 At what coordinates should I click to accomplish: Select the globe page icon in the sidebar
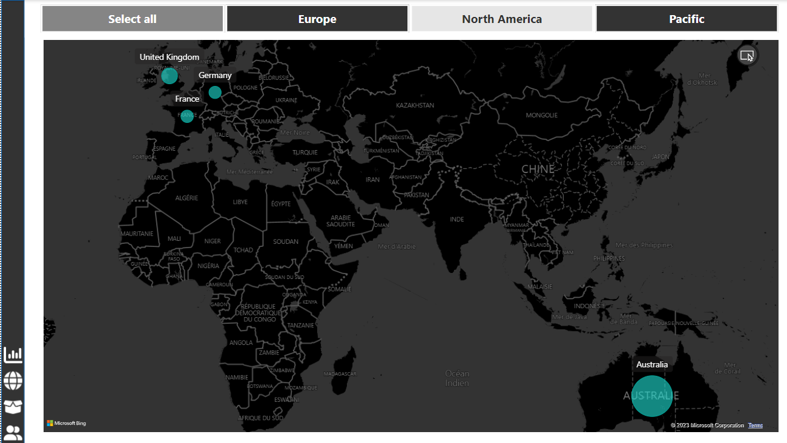[x=13, y=381]
